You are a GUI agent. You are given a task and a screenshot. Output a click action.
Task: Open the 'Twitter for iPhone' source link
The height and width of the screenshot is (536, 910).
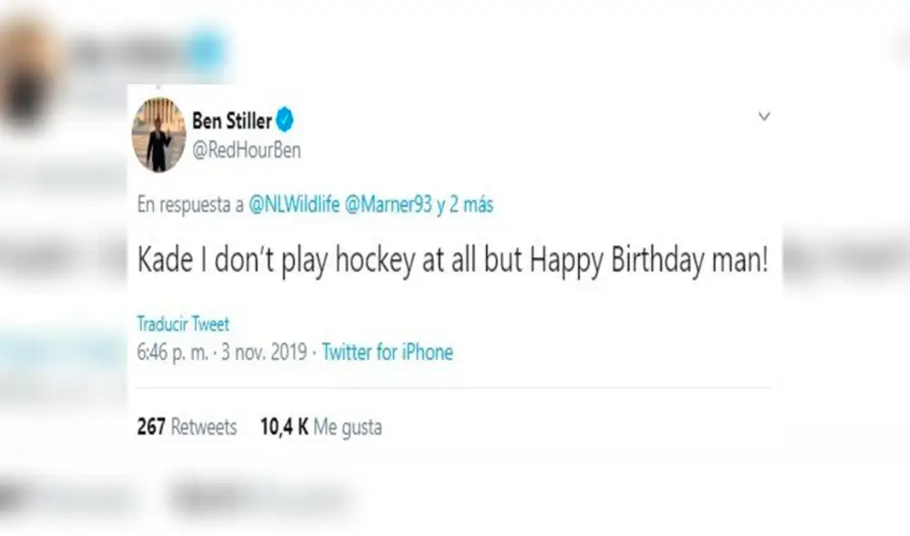click(x=388, y=352)
